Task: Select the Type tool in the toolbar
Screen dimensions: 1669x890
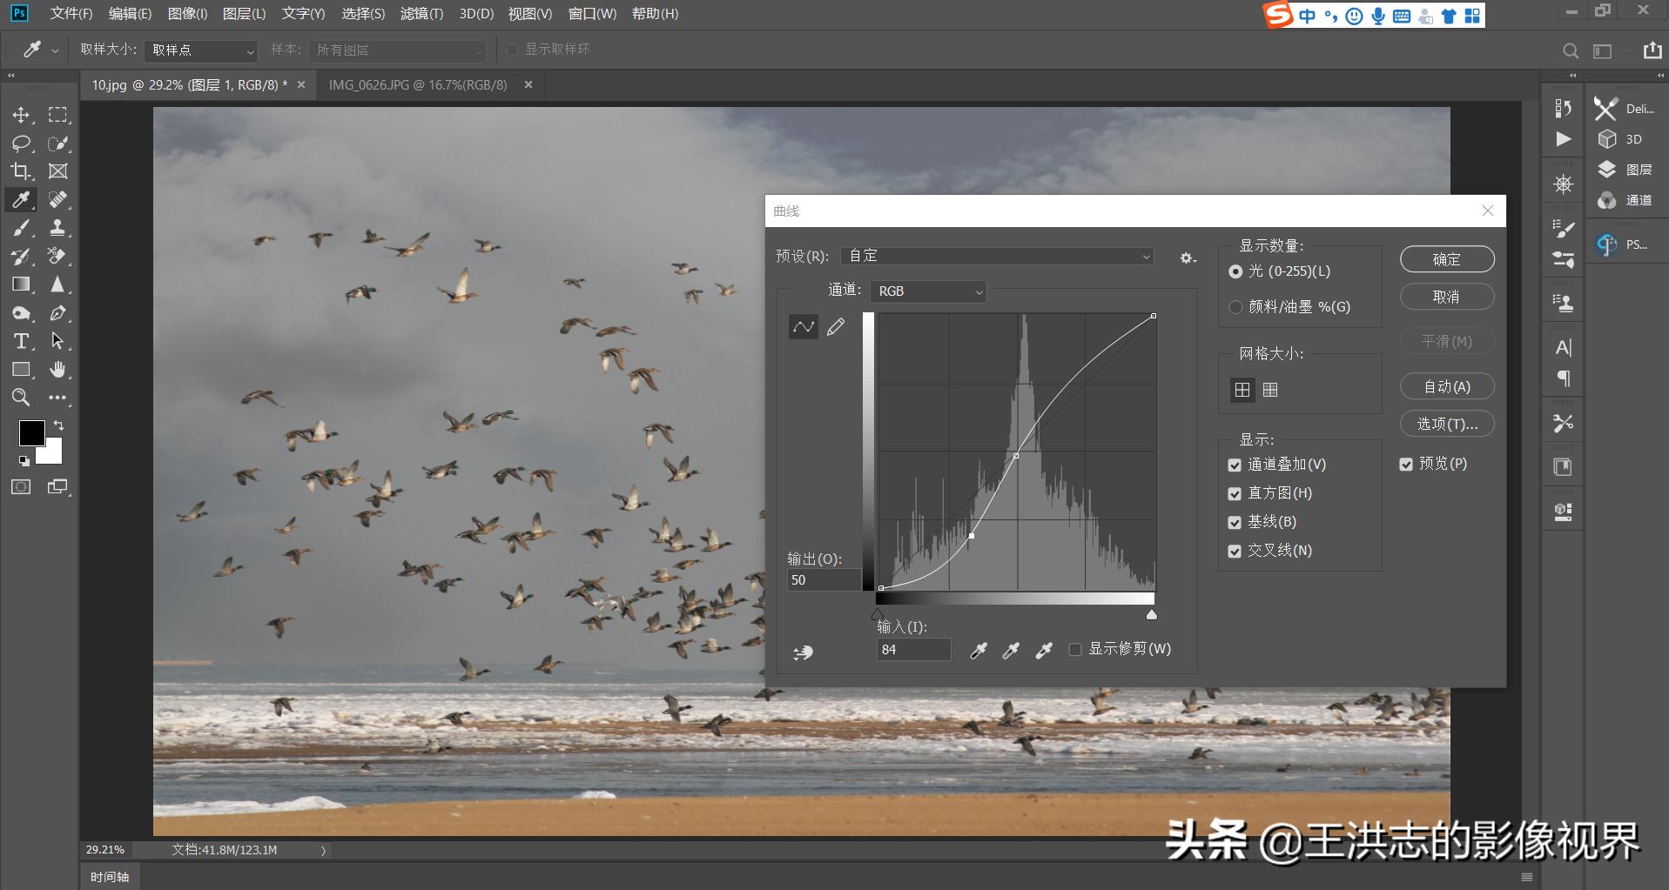Action: click(21, 341)
